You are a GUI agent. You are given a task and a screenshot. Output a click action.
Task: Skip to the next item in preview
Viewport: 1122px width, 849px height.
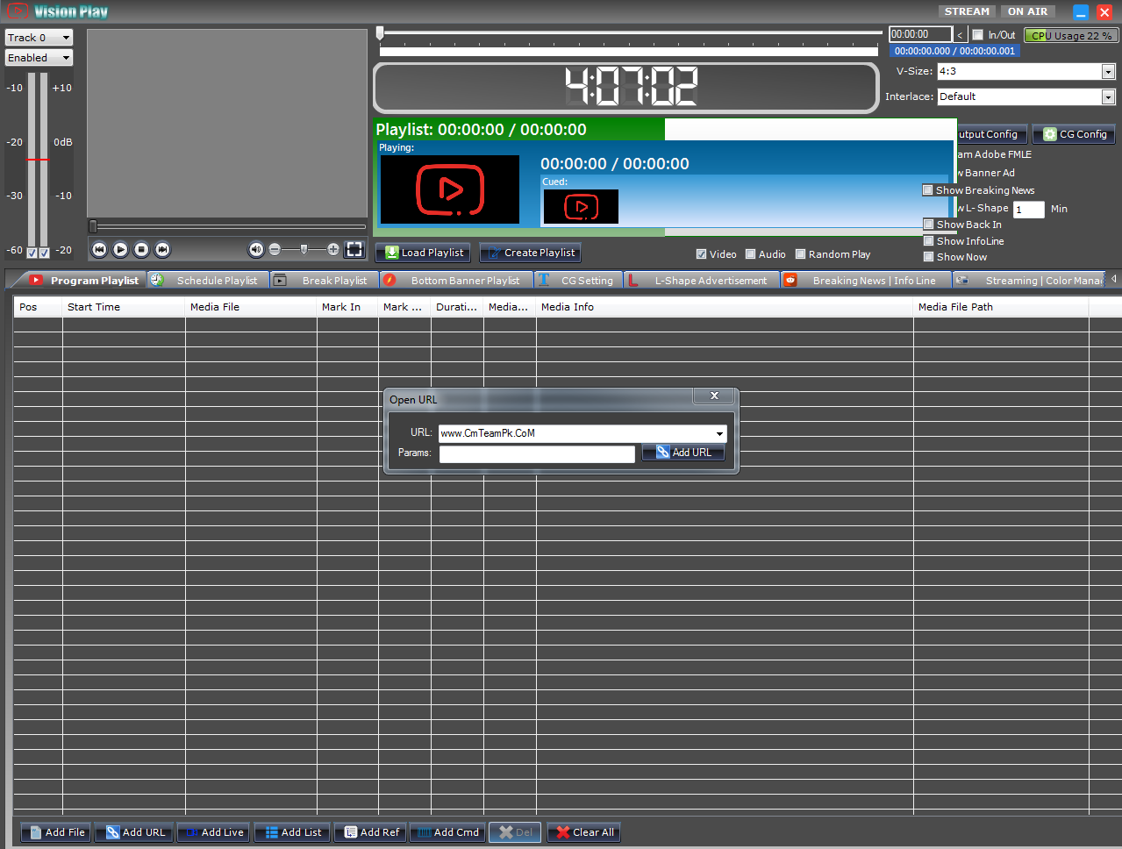162,250
